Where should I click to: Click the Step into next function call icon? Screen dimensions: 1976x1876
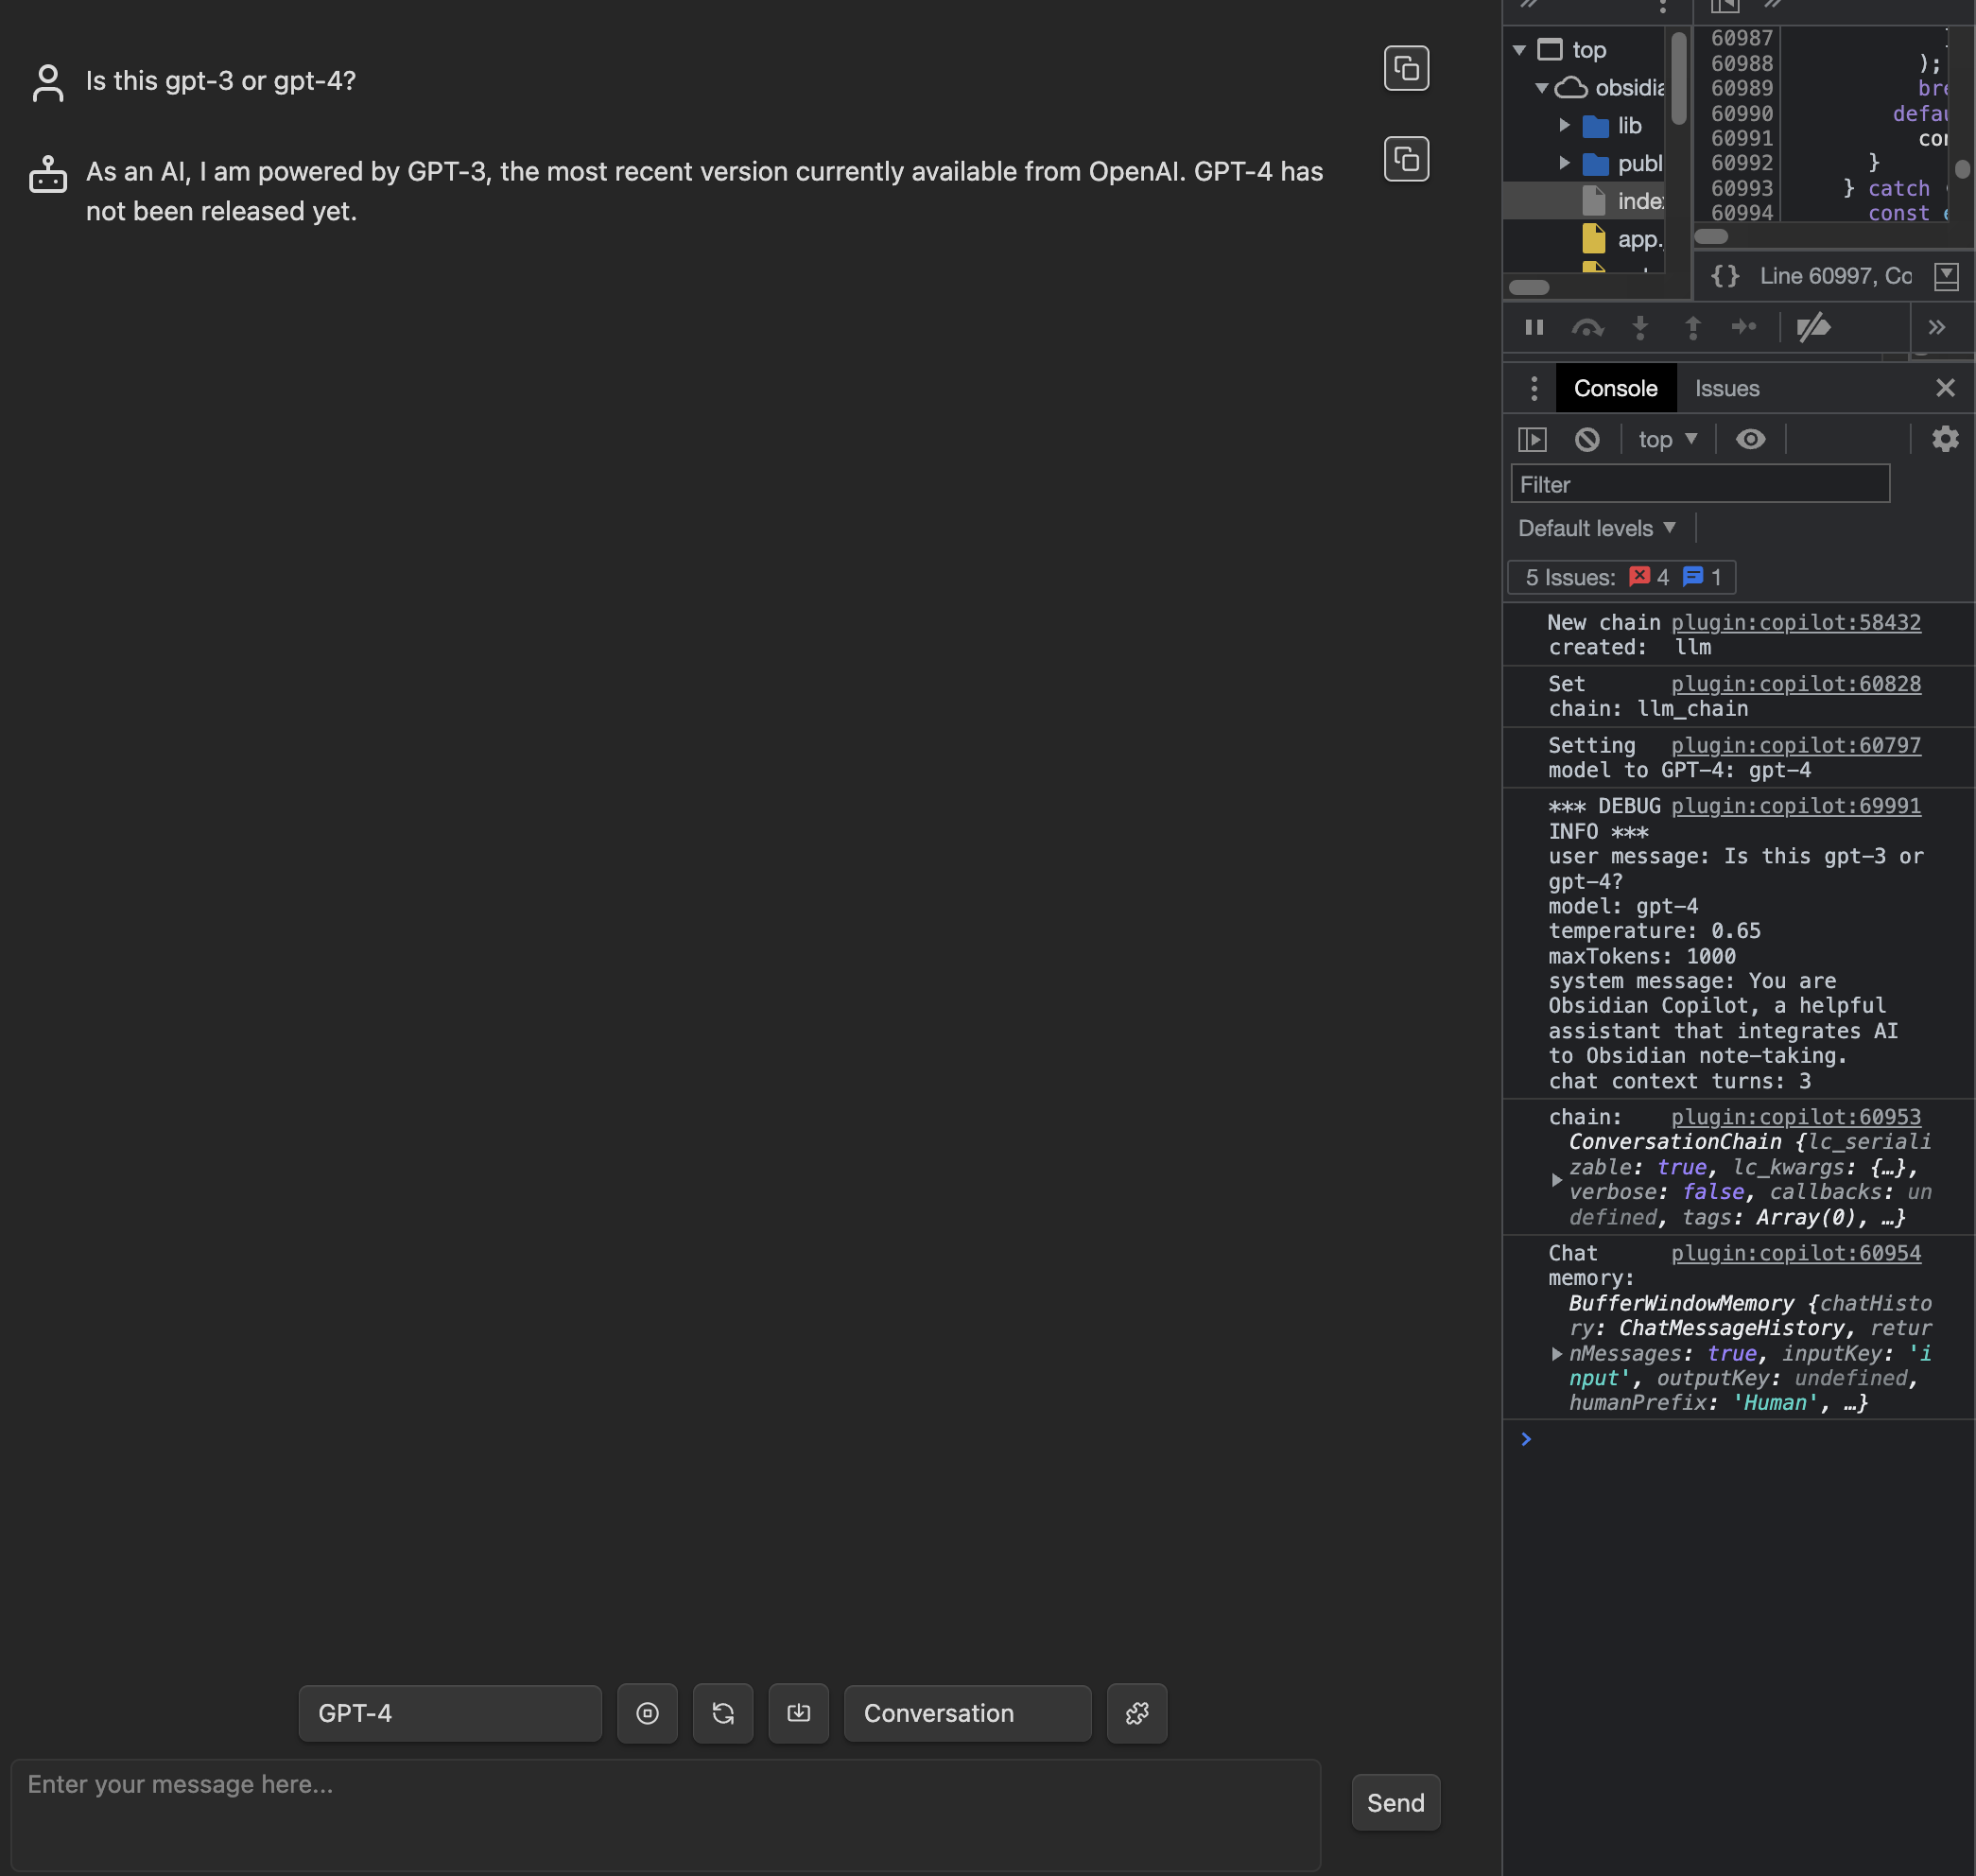pyautogui.click(x=1641, y=327)
